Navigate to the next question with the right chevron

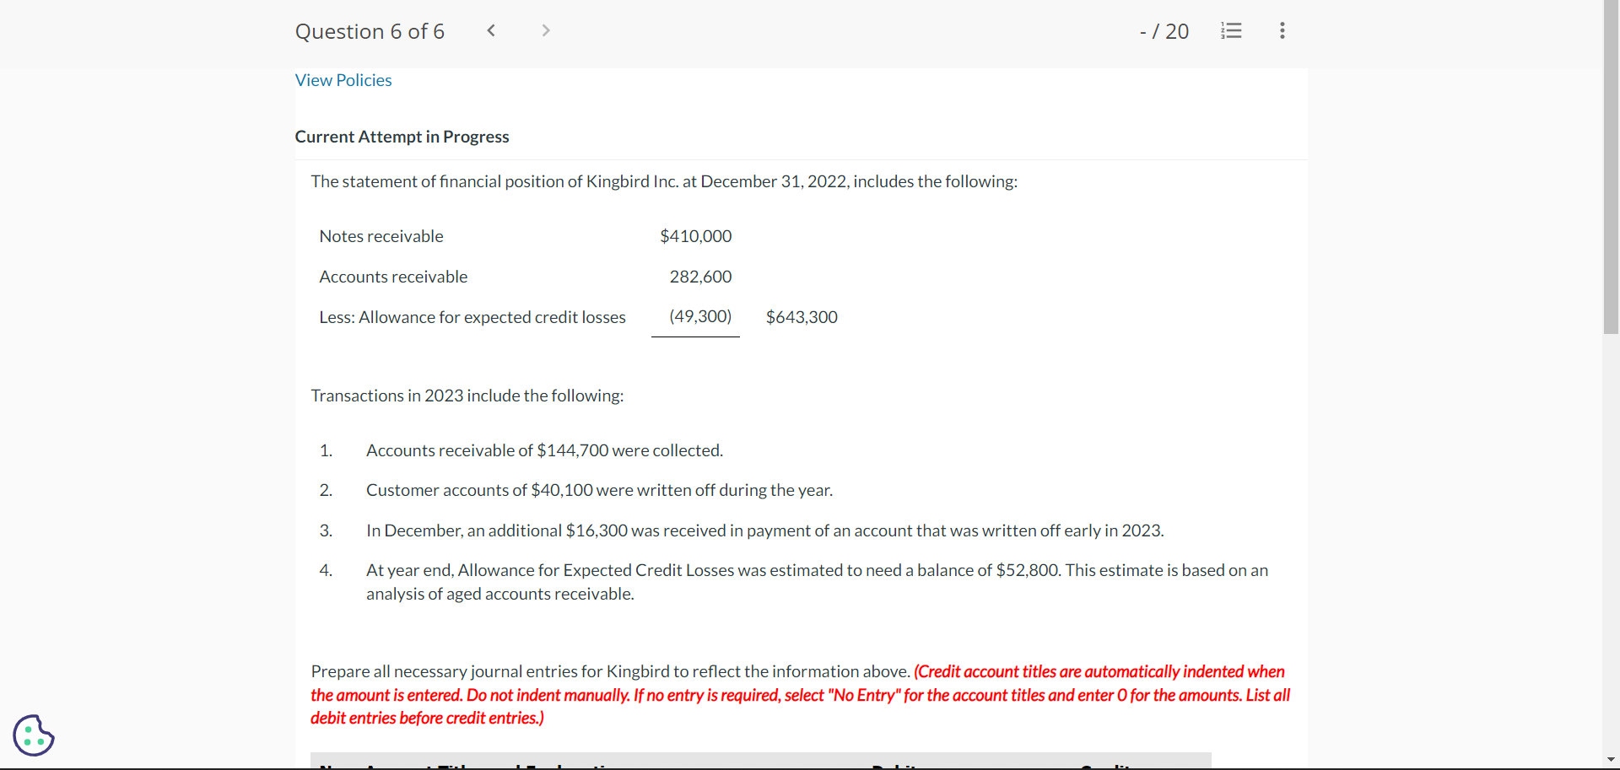(x=545, y=30)
